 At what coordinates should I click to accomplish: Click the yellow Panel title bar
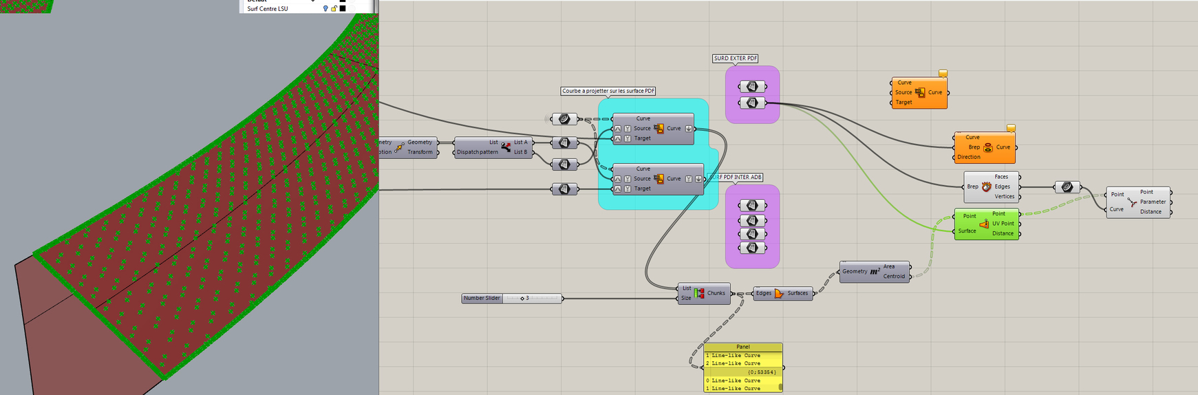(x=743, y=347)
